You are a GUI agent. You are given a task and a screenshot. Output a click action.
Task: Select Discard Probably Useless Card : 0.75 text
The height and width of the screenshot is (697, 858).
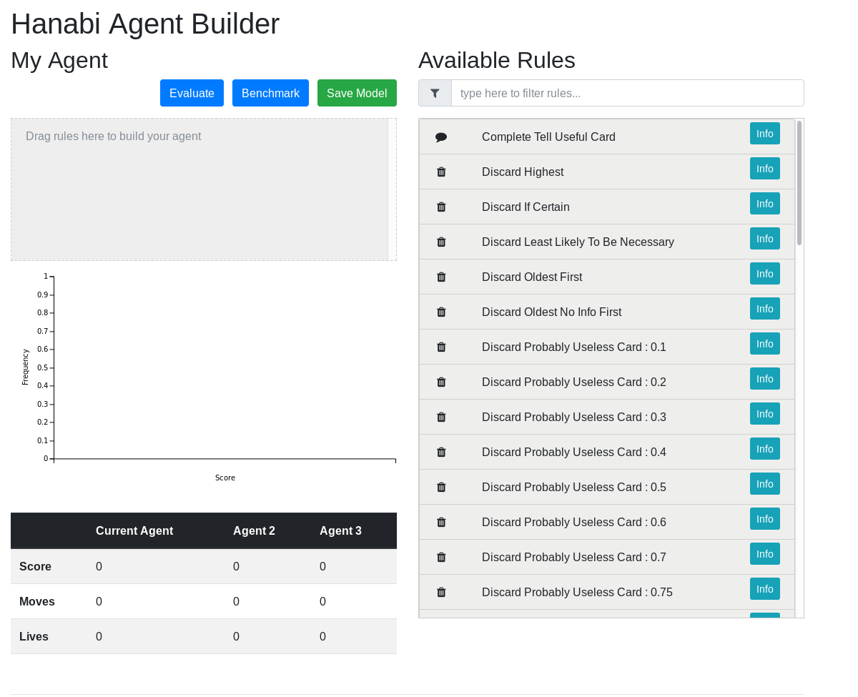[577, 592]
